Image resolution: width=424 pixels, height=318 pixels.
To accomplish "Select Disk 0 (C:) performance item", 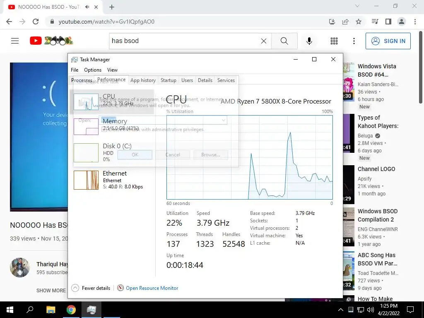I will 112,153.
